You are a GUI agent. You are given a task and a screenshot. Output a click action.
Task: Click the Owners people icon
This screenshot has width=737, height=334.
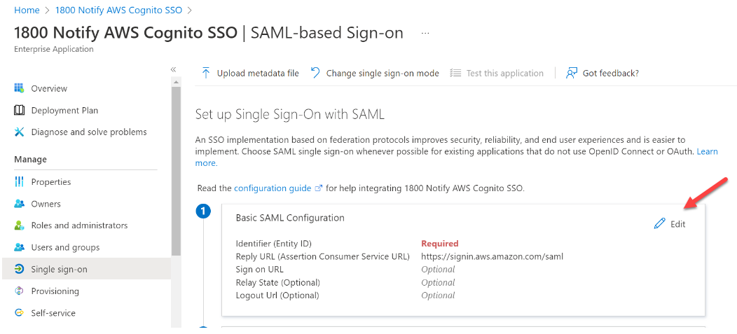(x=19, y=204)
